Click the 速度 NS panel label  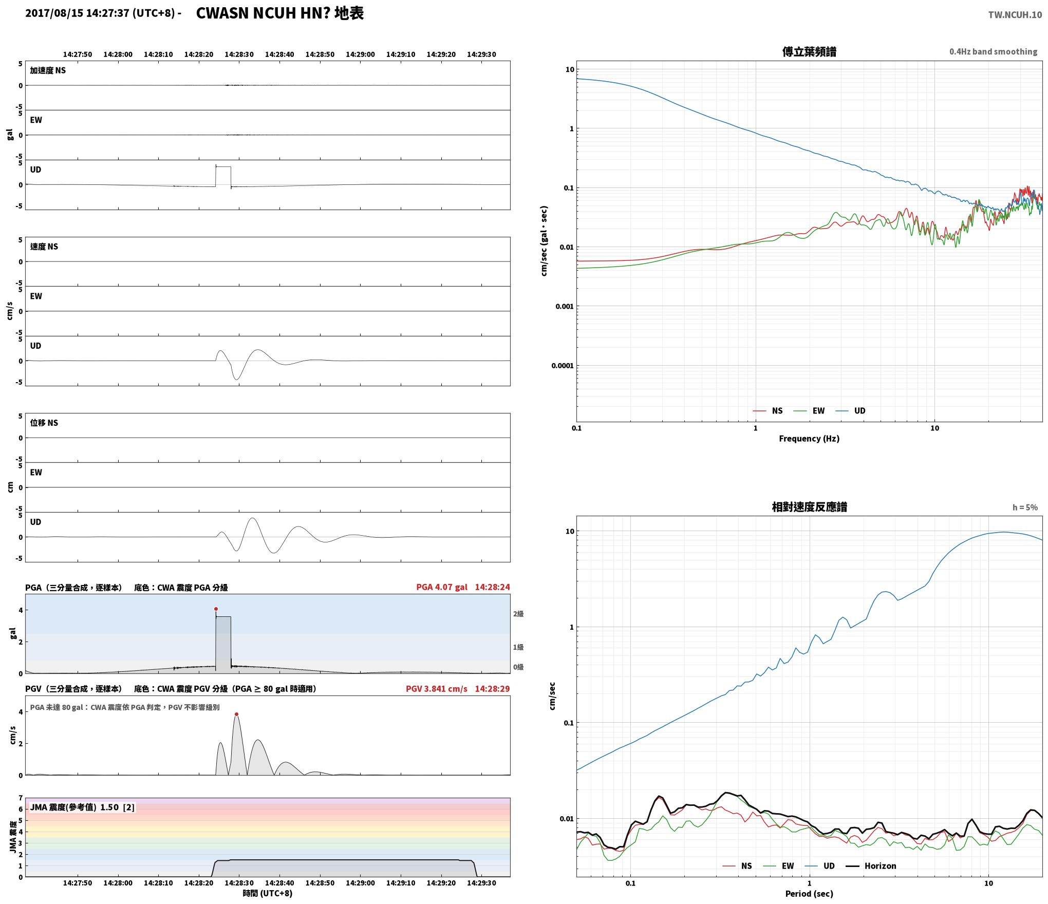[x=44, y=247]
